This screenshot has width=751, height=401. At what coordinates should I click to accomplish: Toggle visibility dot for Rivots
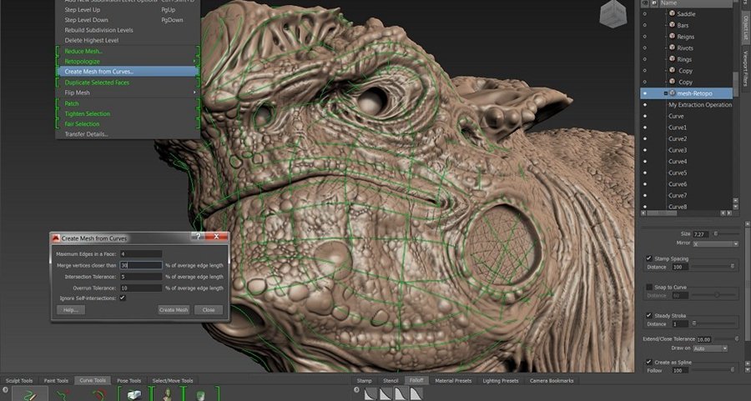tap(645, 48)
